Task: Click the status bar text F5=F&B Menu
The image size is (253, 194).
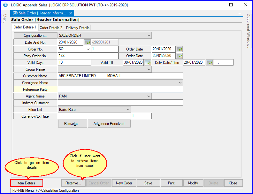Action: [x=23, y=190]
